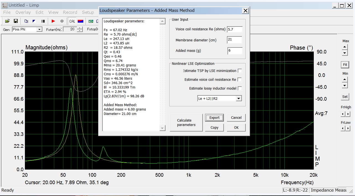Image resolution: width=355 pixels, height=196 pixels.
Task: Click the Set button on right panel
Action: pyautogui.click(x=345, y=97)
